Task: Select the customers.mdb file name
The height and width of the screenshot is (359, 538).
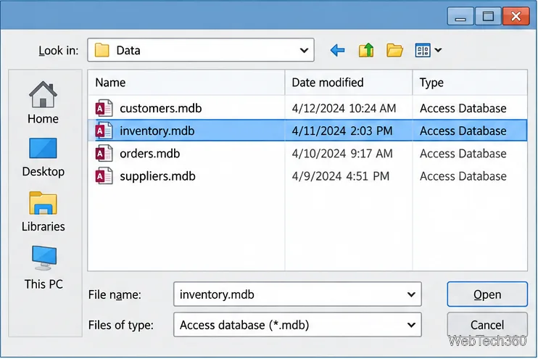Action: coord(160,109)
